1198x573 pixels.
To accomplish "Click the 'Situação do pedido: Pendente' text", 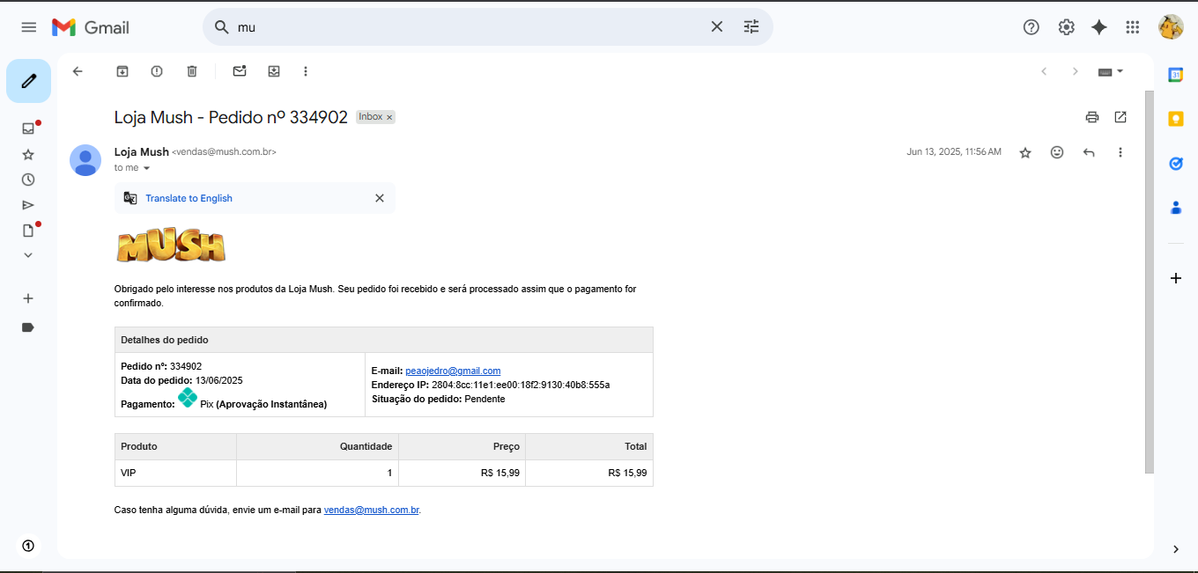I will click(439, 399).
